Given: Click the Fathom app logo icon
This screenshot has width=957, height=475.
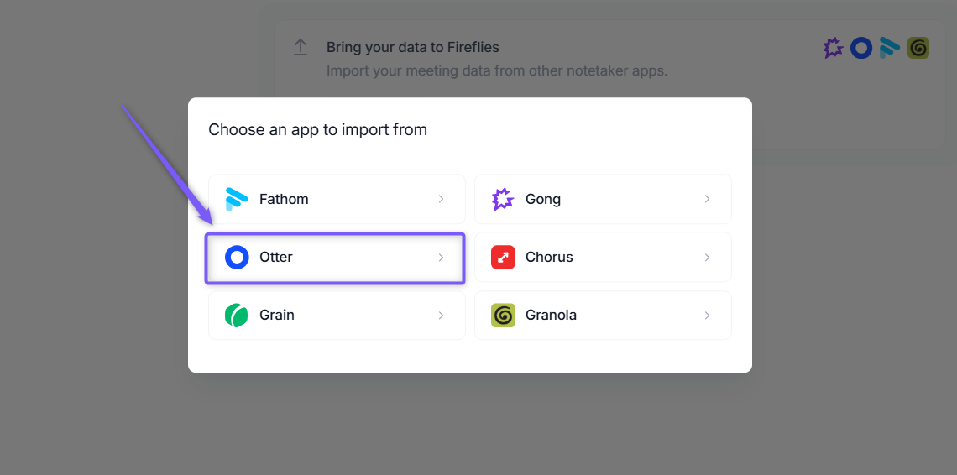Looking at the screenshot, I should point(236,199).
